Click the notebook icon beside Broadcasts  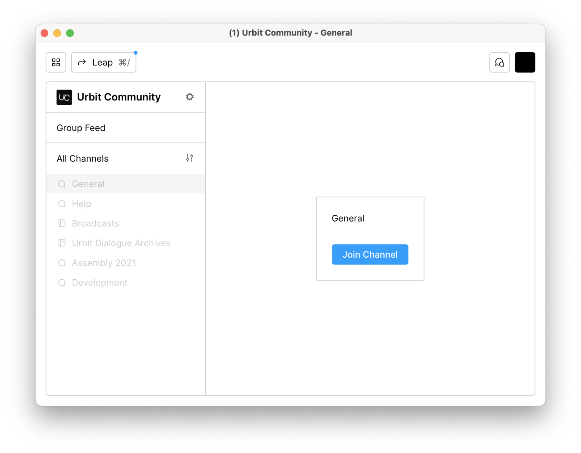tap(62, 223)
